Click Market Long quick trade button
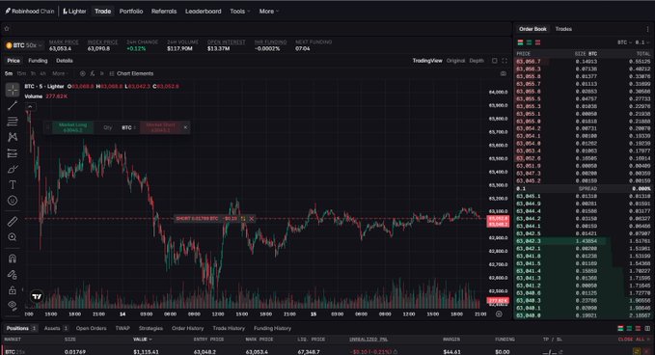The width and height of the screenshot is (655, 355). click(72, 127)
